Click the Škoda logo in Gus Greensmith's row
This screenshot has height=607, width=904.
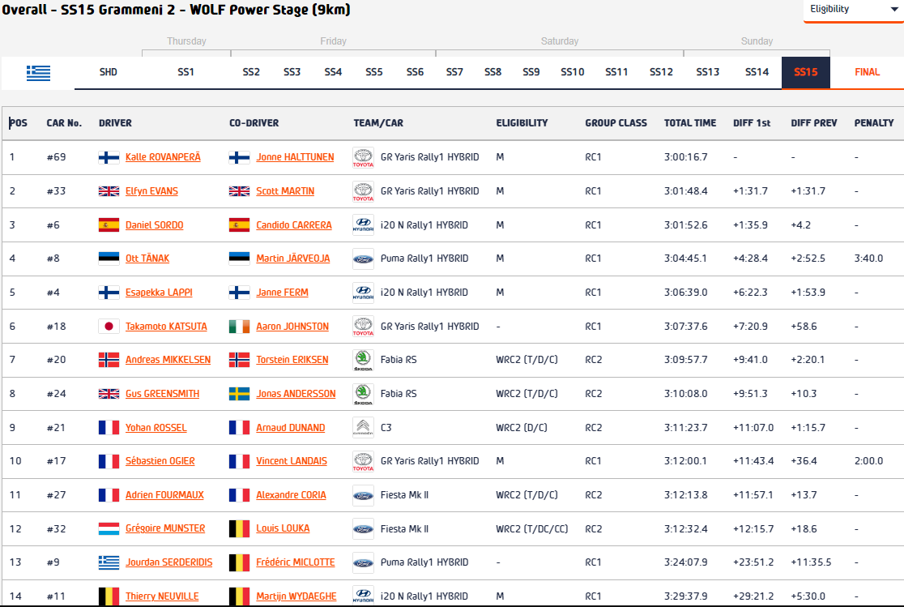(x=363, y=394)
